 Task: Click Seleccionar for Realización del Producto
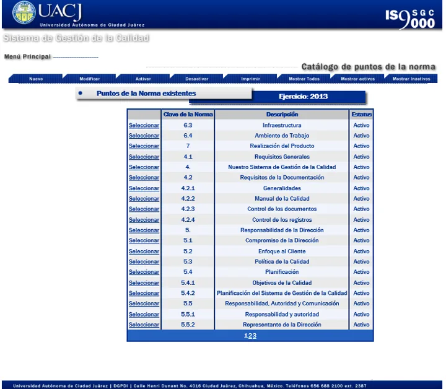coord(144,146)
